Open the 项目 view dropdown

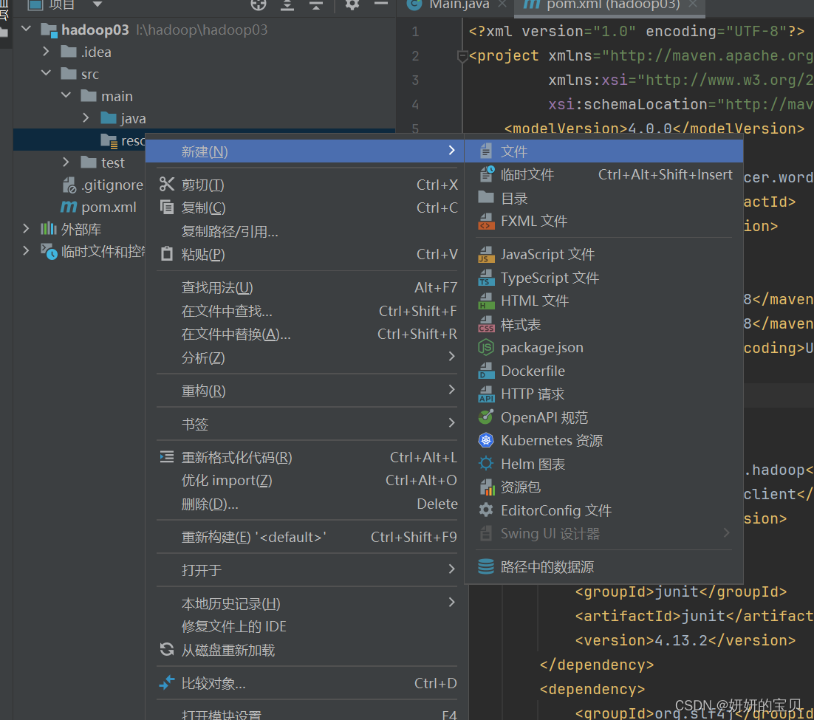click(97, 4)
